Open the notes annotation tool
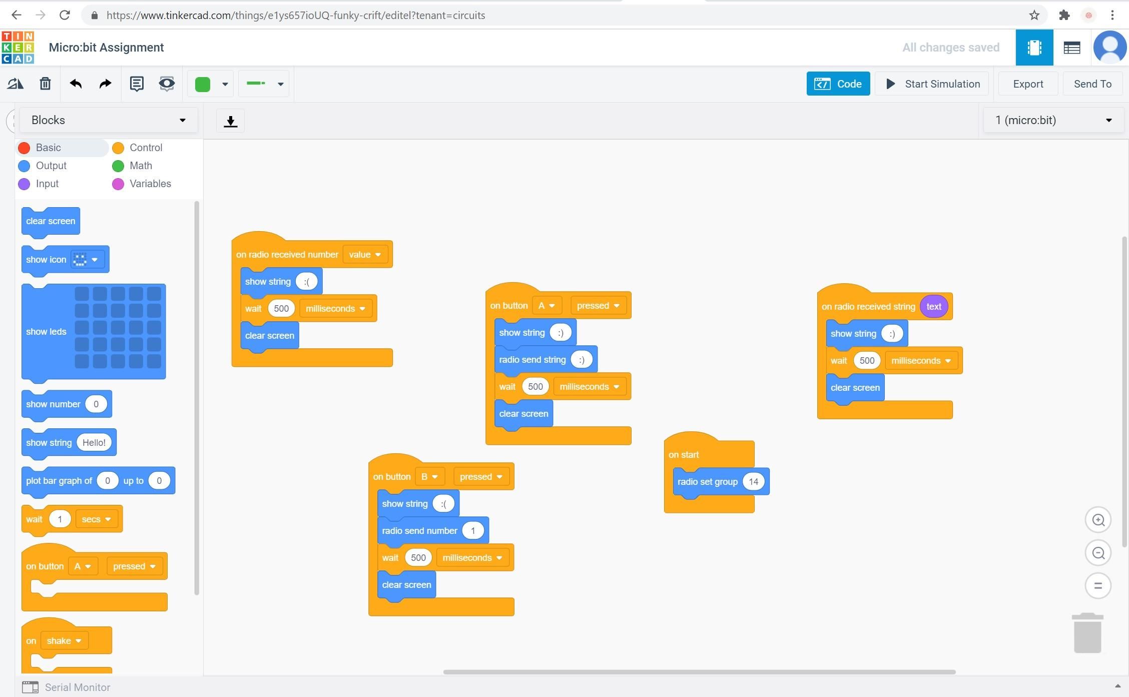This screenshot has width=1129, height=697. (137, 84)
